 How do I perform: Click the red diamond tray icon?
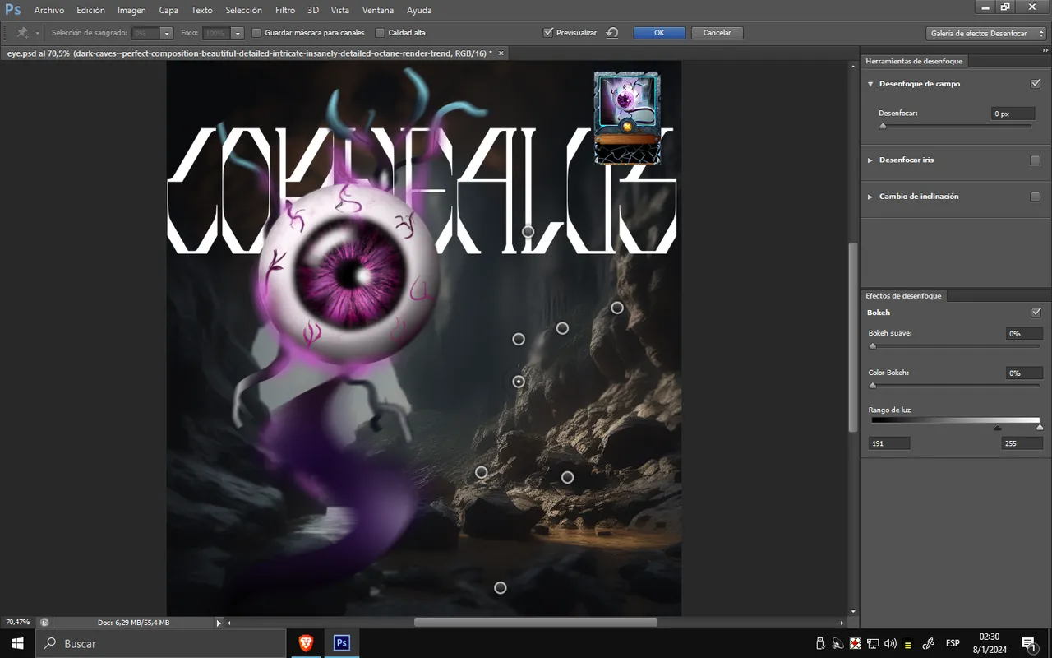[x=856, y=643]
